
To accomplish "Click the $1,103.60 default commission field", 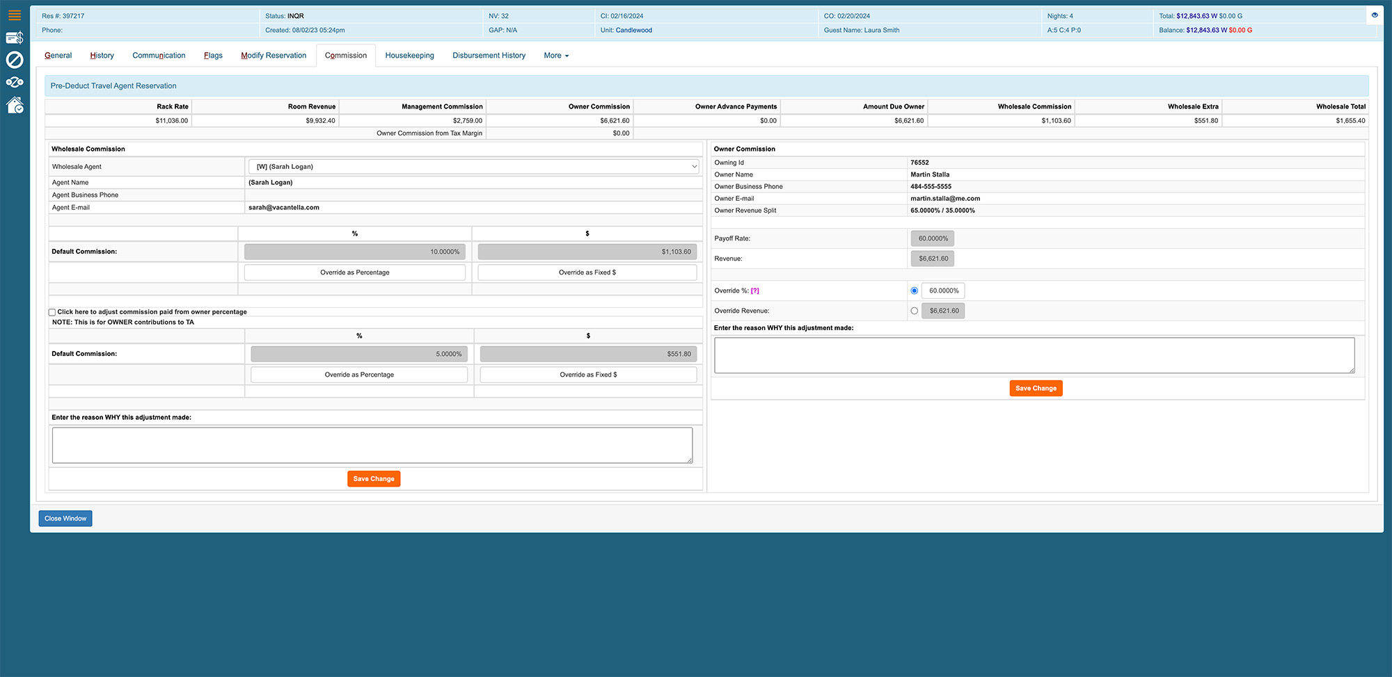I will 587,252.
